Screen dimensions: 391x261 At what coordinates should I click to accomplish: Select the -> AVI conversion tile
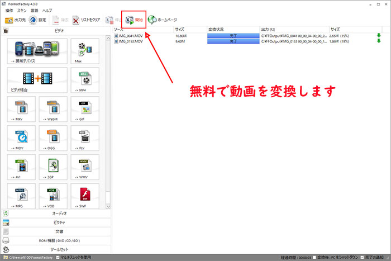[21, 167]
